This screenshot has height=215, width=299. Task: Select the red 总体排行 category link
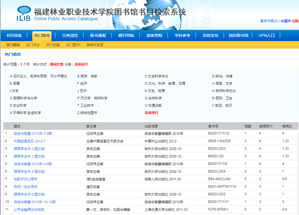[x=151, y=113]
